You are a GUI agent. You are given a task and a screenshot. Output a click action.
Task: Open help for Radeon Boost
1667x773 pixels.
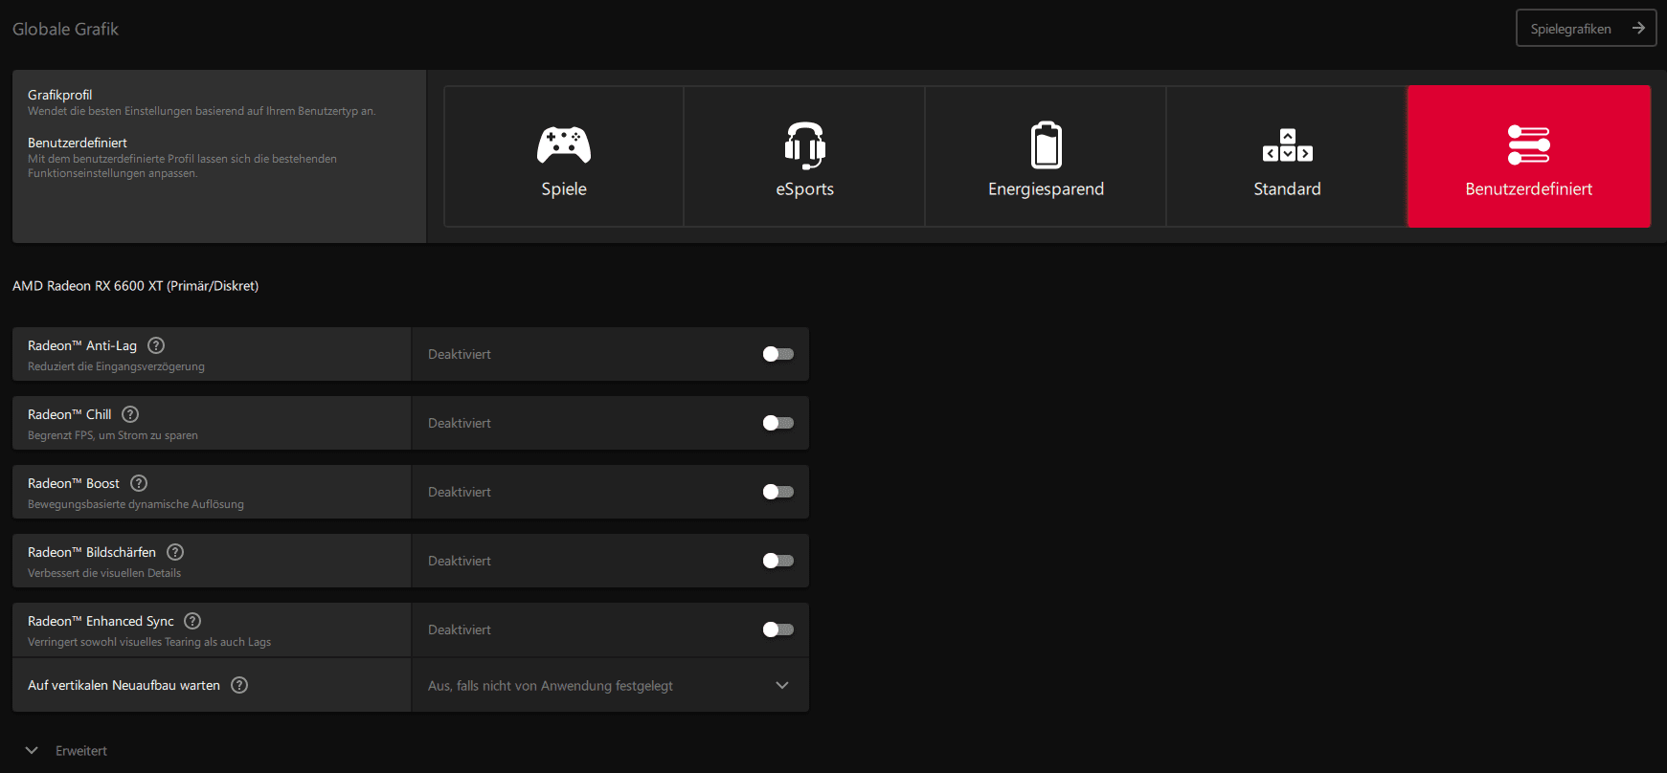139,483
